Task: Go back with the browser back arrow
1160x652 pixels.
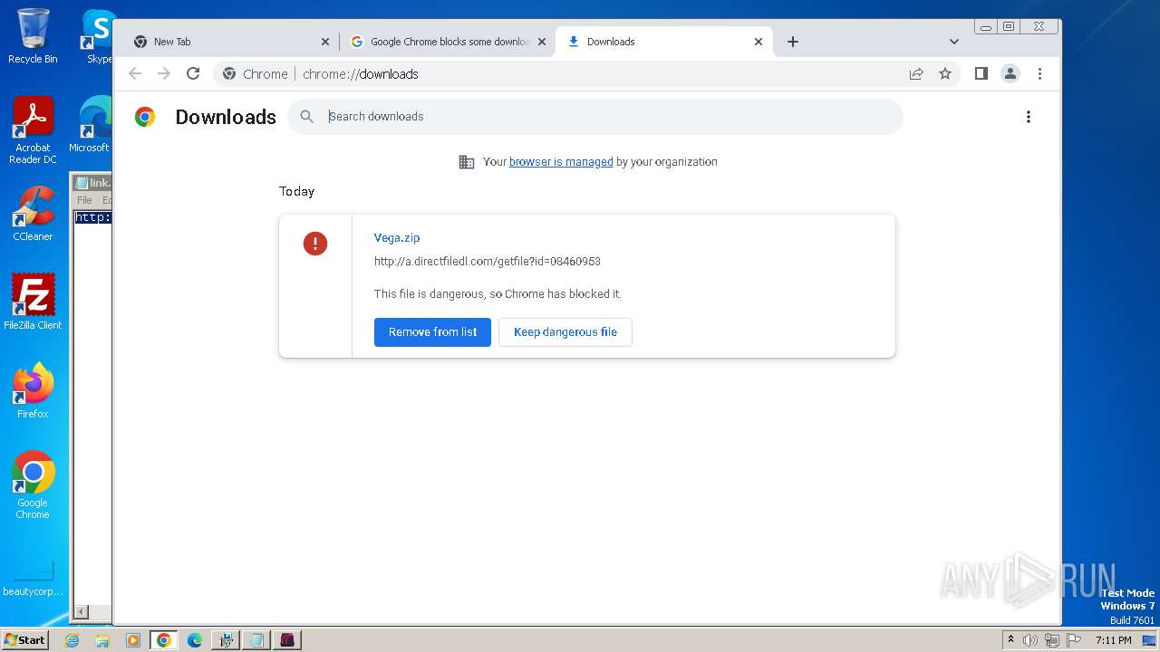Action: click(135, 73)
